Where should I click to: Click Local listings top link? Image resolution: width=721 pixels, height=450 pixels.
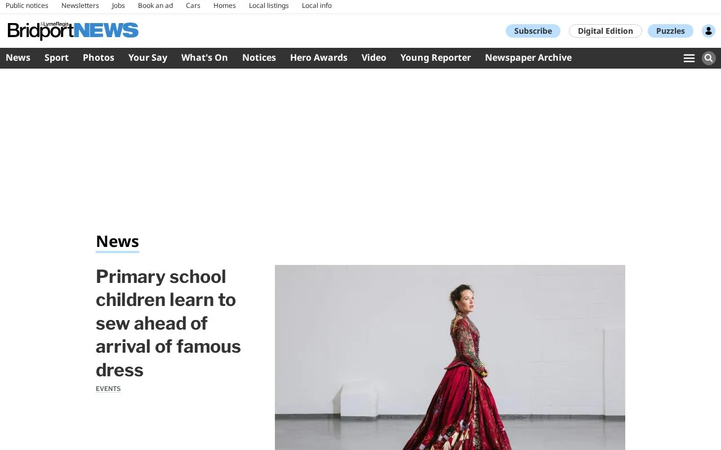pyautogui.click(x=269, y=6)
